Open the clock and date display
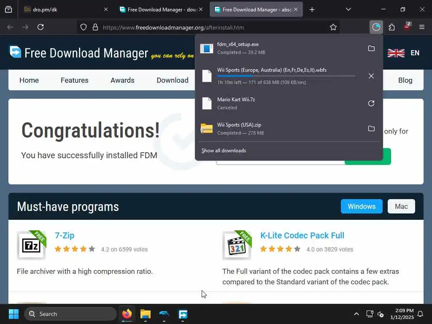432x324 pixels. click(402, 314)
